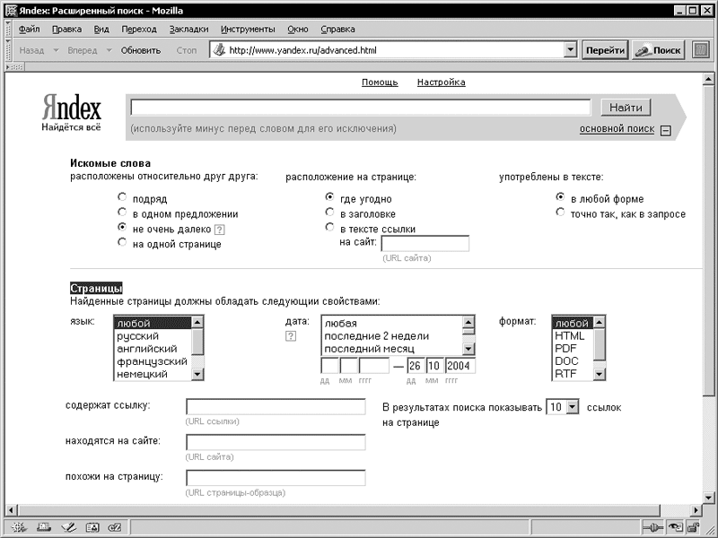This screenshot has height=538, width=718.
Task: Click the Обновить reload button
Action: tap(141, 50)
